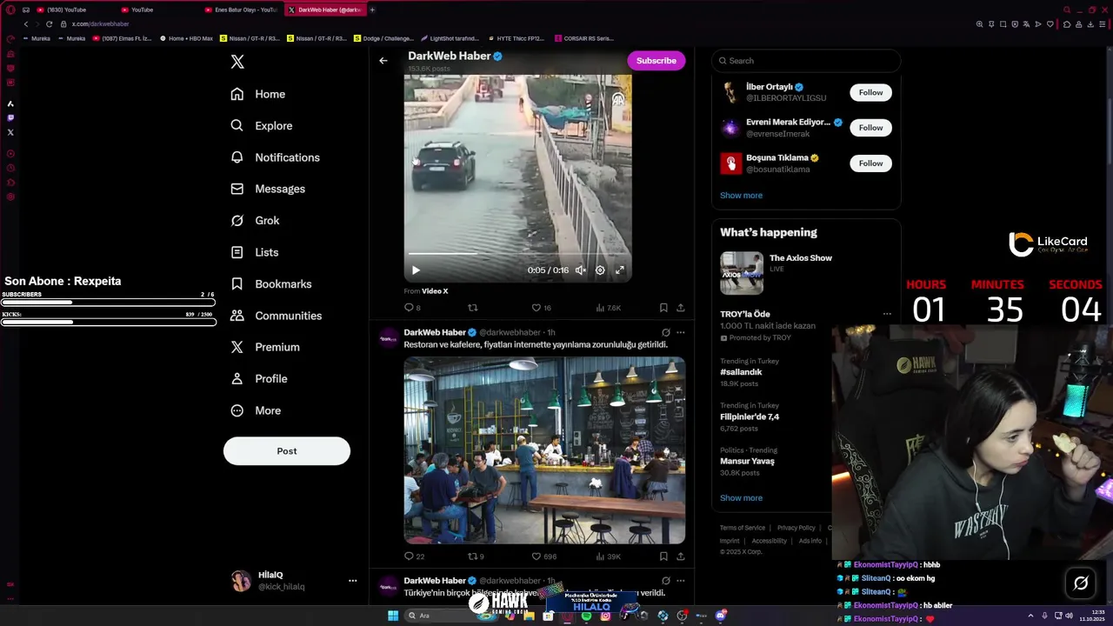
Task: Show more trending topics
Action: coord(741,498)
